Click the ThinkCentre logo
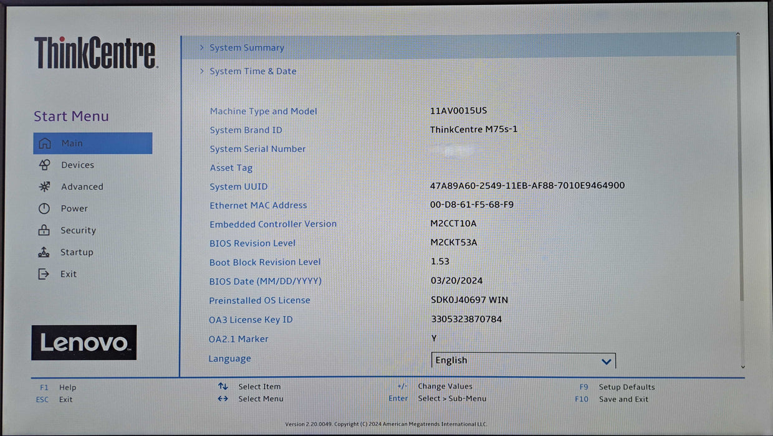773x436 pixels. coord(96,52)
